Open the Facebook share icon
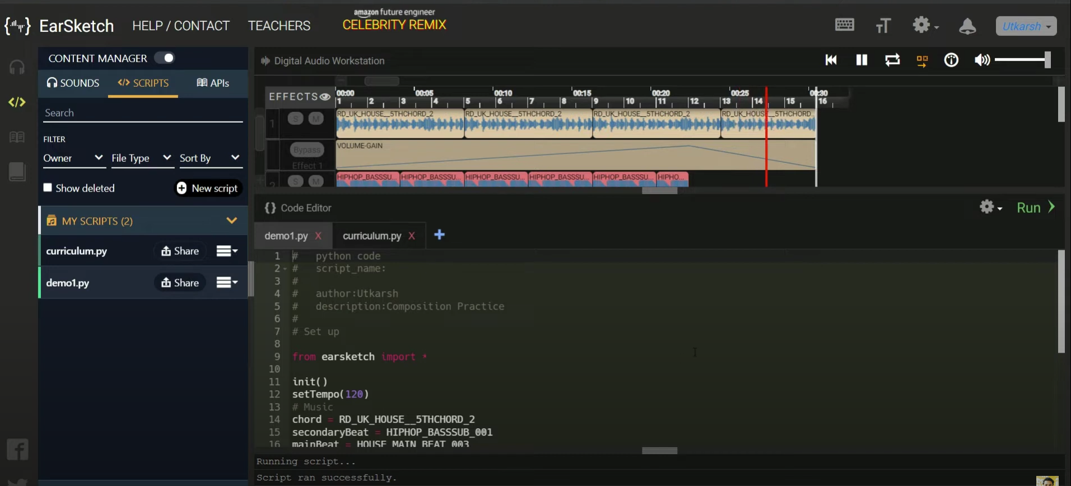Viewport: 1071px width, 486px height. [x=17, y=450]
